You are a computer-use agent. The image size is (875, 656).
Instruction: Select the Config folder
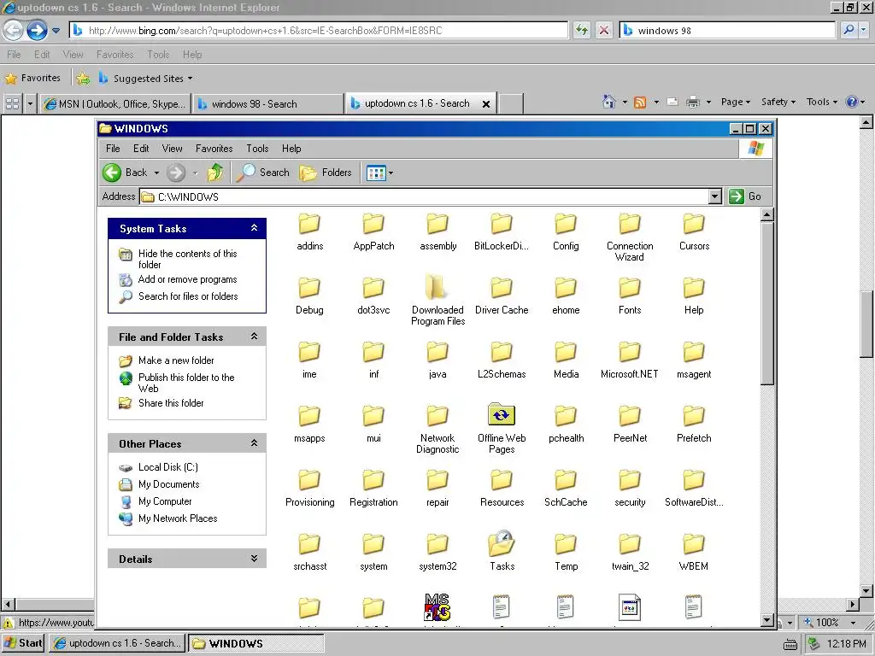[x=566, y=232]
